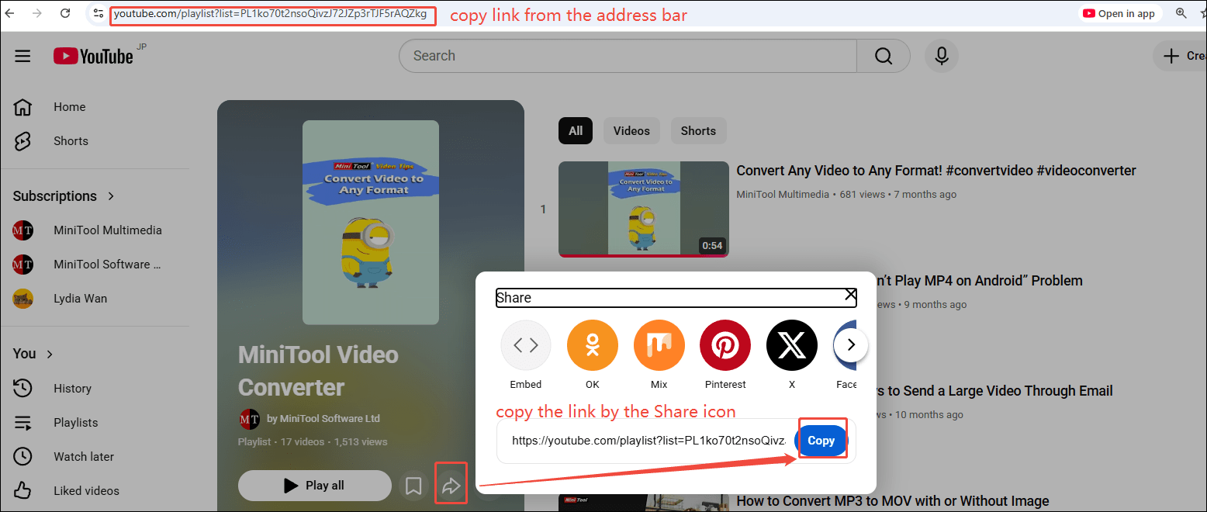Open the Convert Any Video video thumbnail

643,209
